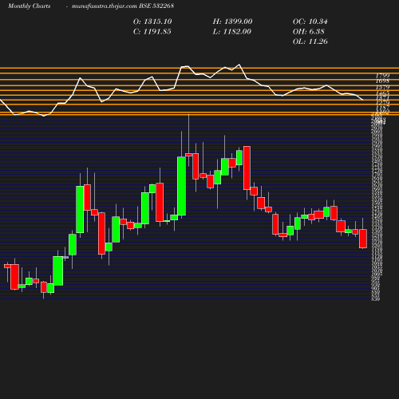The width and height of the screenshot is (399, 399).
Task: Click the "OH: 6.38" reading
Action: tap(309, 32)
